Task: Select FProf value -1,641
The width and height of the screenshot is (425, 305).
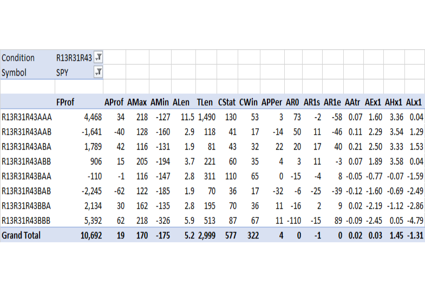Action: pyautogui.click(x=91, y=132)
